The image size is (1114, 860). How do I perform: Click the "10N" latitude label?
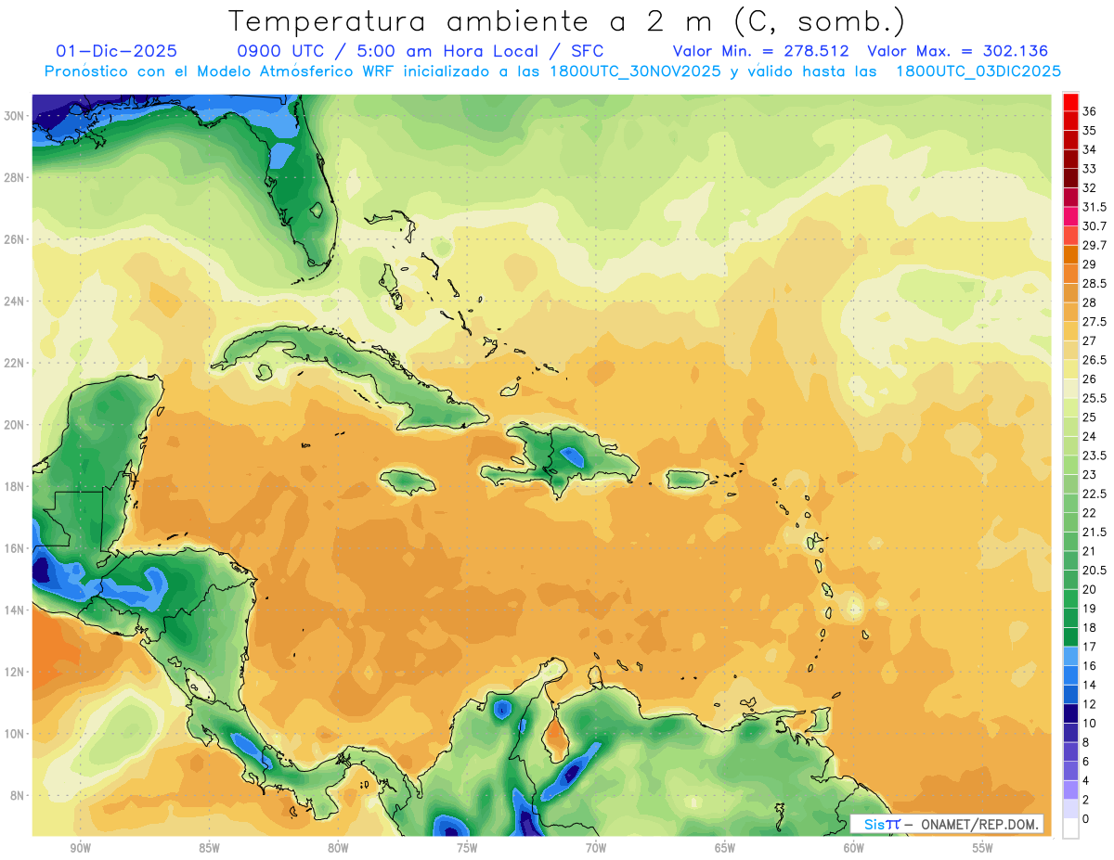tap(16, 734)
